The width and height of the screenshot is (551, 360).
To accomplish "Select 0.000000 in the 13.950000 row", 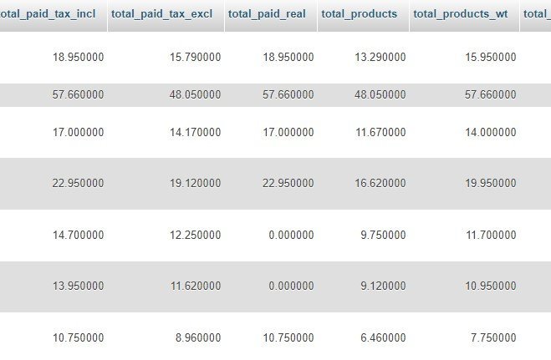I will tap(291, 286).
